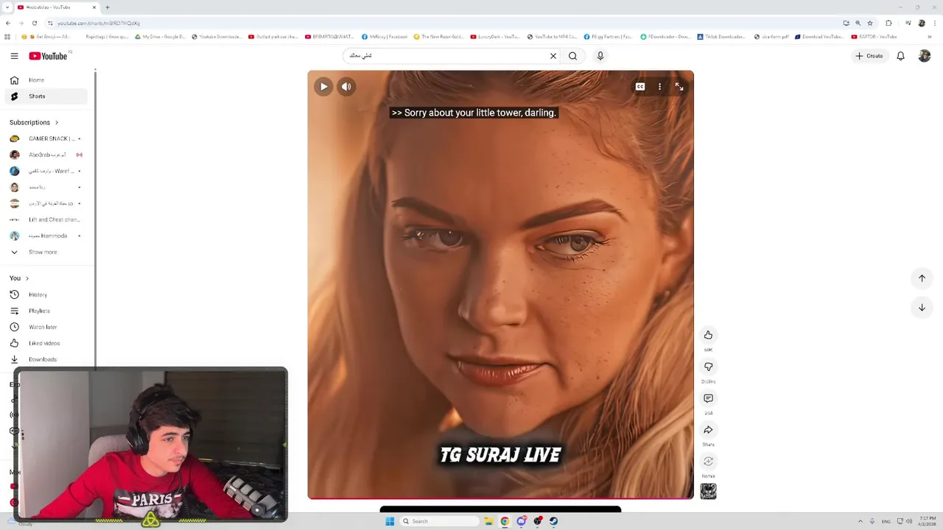Go to the YouTube logo home link
This screenshot has width=943, height=530.
(x=49, y=56)
